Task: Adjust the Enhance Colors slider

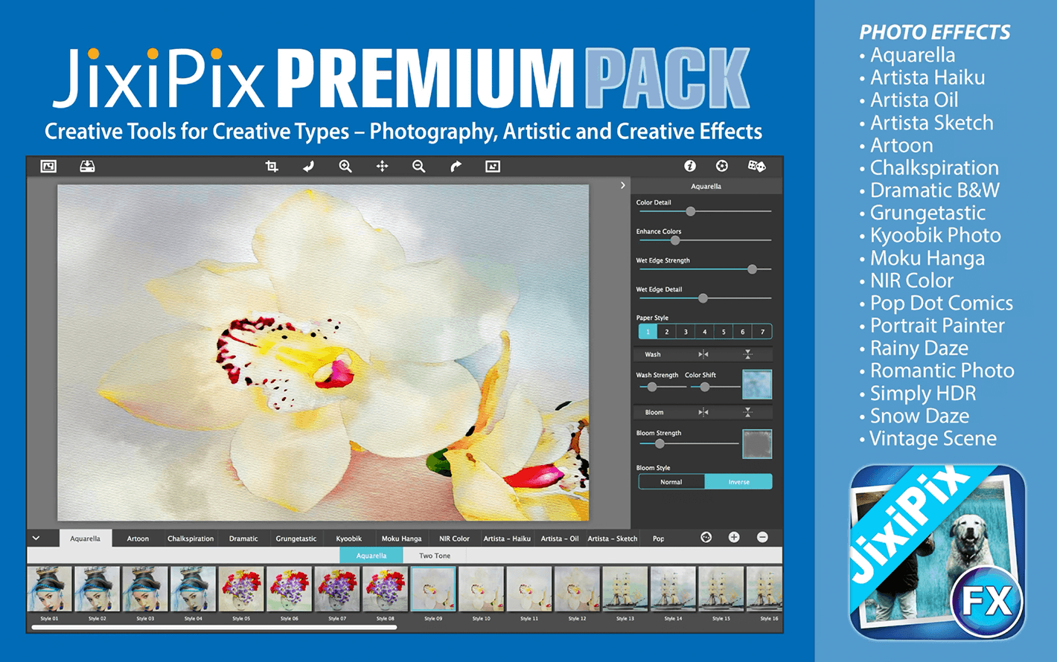Action: coord(705,241)
